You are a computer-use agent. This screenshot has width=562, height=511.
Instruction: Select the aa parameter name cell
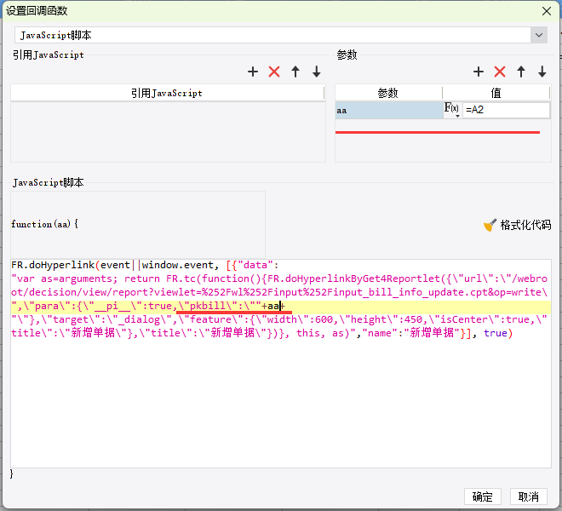(x=389, y=111)
